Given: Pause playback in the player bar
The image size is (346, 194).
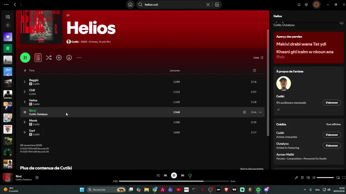Looking at the screenshot, I should [x=174, y=175].
